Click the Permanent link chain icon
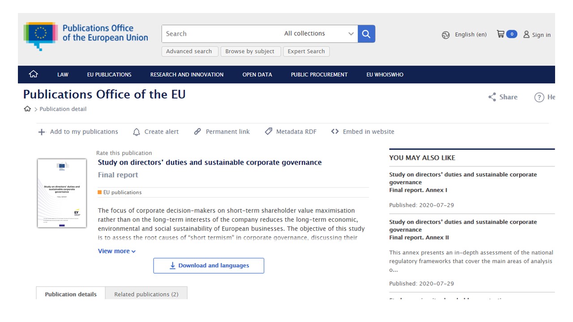The image size is (573, 322). click(x=197, y=131)
